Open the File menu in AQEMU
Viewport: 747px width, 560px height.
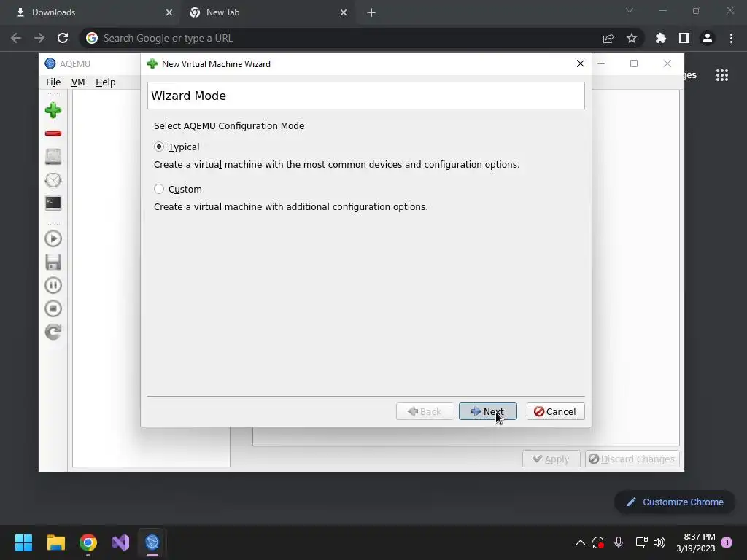click(x=53, y=82)
